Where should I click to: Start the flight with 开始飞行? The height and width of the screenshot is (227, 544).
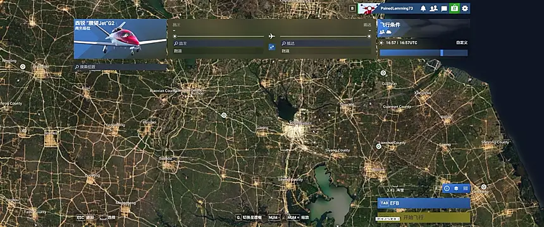point(424,218)
